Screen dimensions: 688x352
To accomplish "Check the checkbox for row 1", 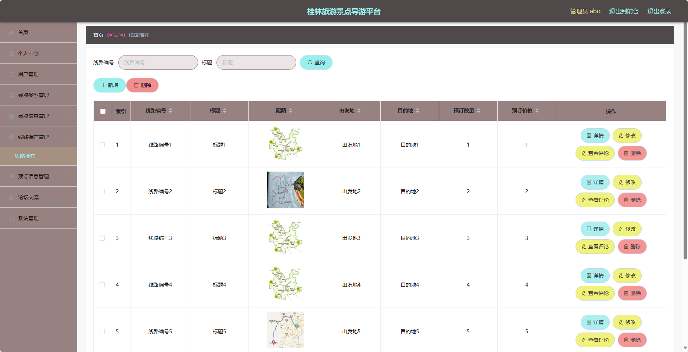I will tap(102, 145).
